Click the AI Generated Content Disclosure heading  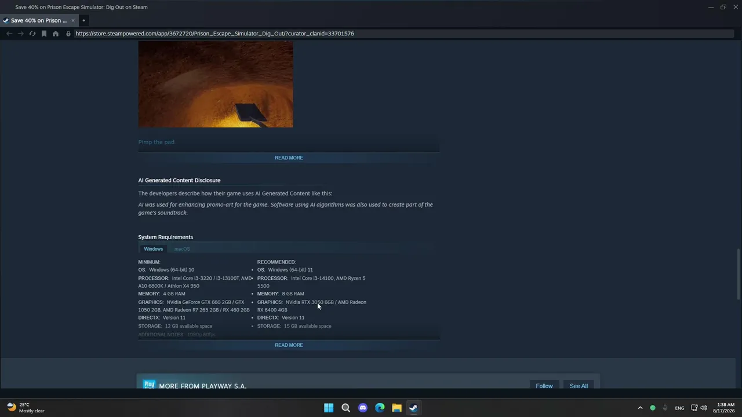pos(179,180)
